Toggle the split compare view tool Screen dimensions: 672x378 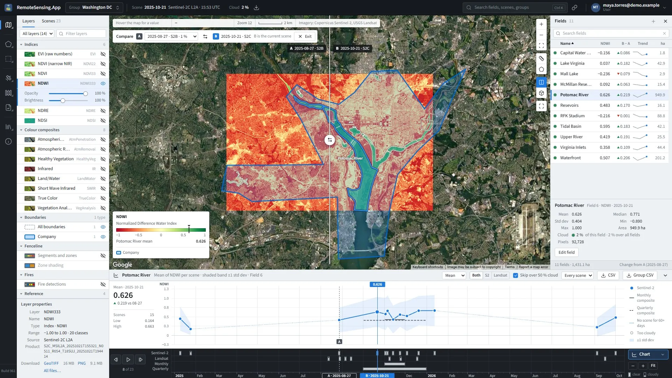(x=541, y=82)
